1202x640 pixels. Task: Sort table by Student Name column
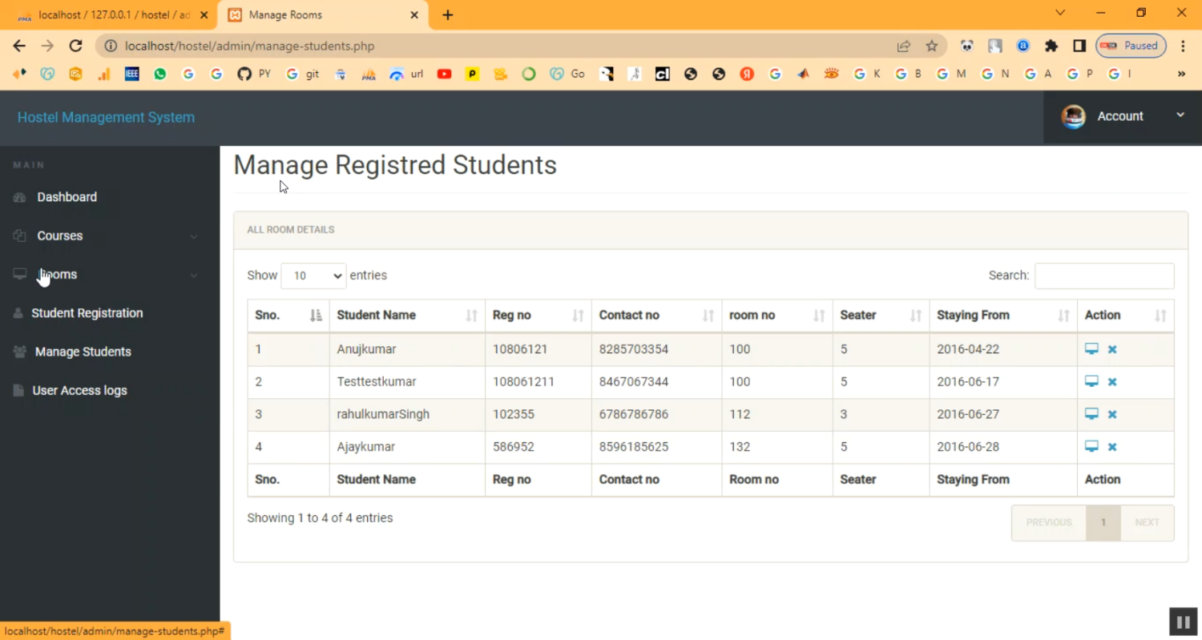tap(406, 316)
